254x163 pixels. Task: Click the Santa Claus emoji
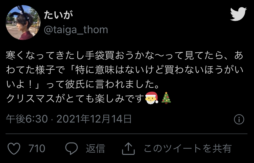click(x=152, y=98)
